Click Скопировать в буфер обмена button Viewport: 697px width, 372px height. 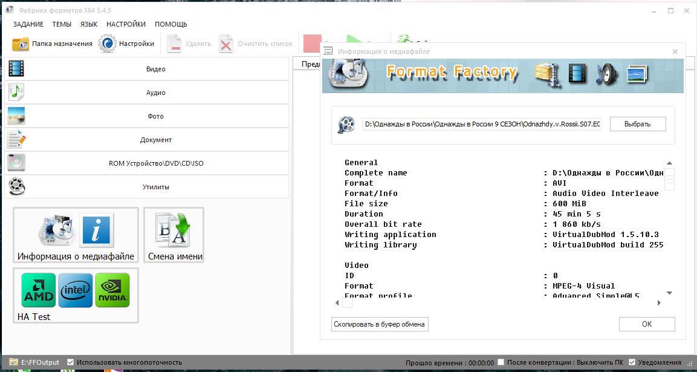coord(380,324)
